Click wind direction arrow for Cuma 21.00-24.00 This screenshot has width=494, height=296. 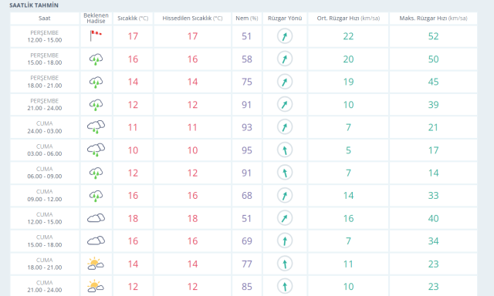coord(285,286)
